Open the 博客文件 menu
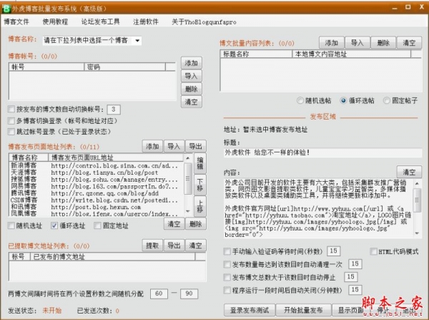 [x=16, y=22]
